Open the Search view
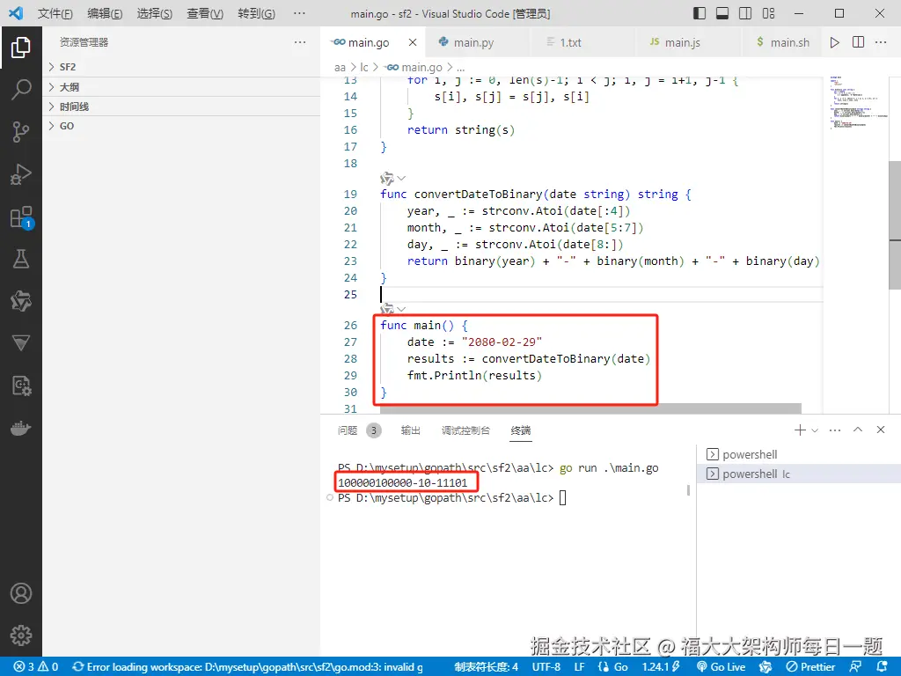Viewport: 901px width, 676px height. (21, 89)
